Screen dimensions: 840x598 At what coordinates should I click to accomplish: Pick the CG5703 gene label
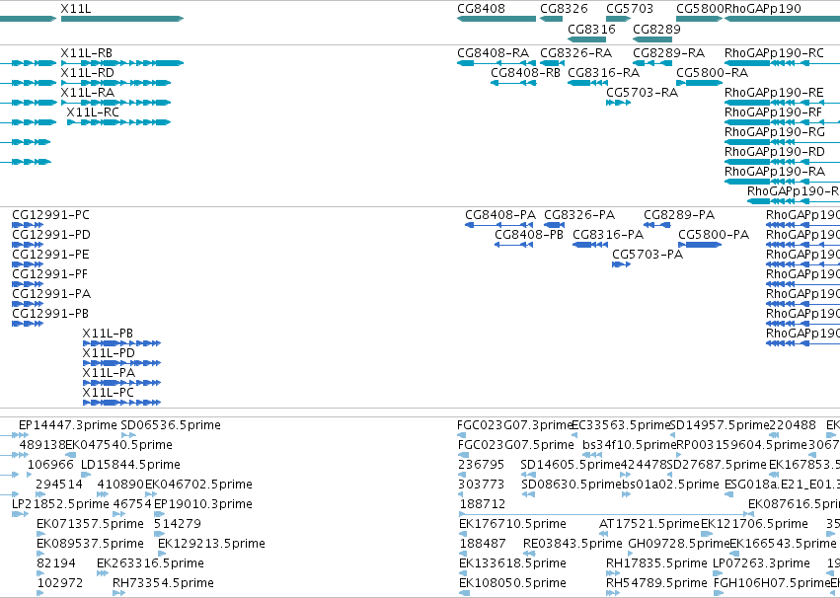630,9
